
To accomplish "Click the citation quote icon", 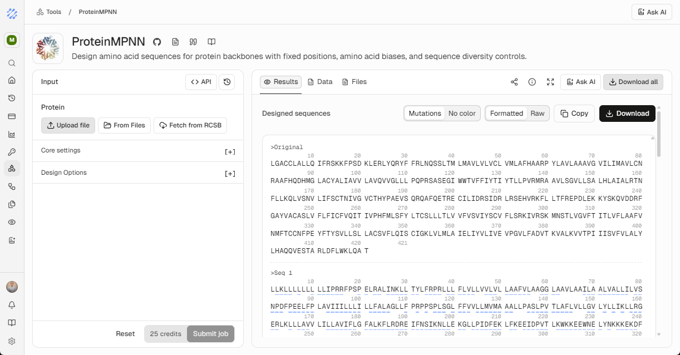I will pos(193,42).
